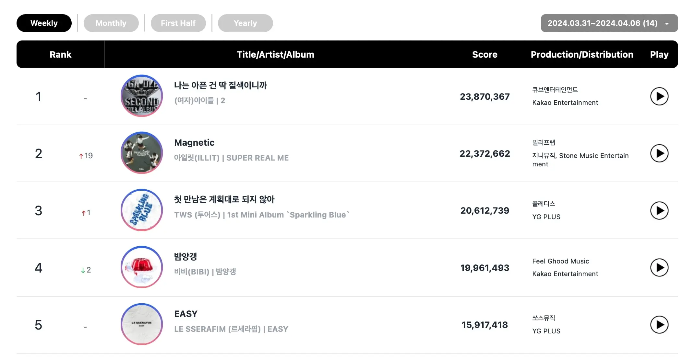Viewport: 694px width, 358px height.
Task: Open the LE SSERAFIM EASY album cover
Action: pos(142,324)
